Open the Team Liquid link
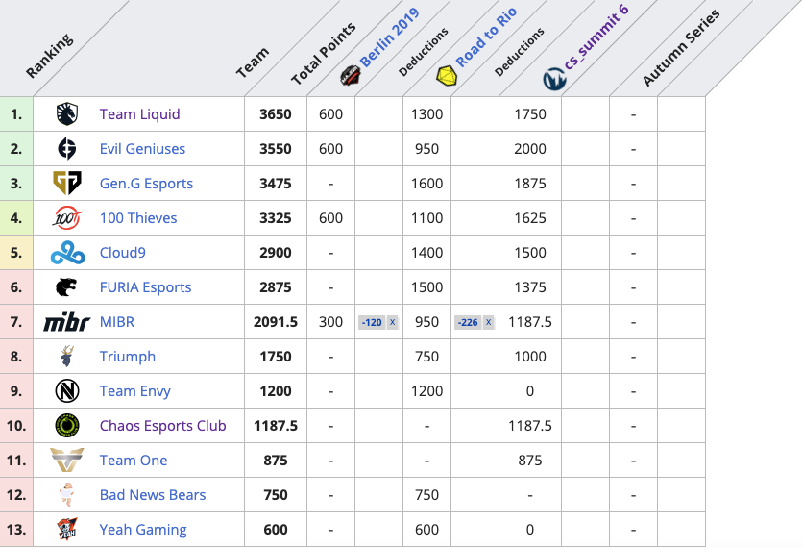The image size is (803, 548). tap(140, 113)
